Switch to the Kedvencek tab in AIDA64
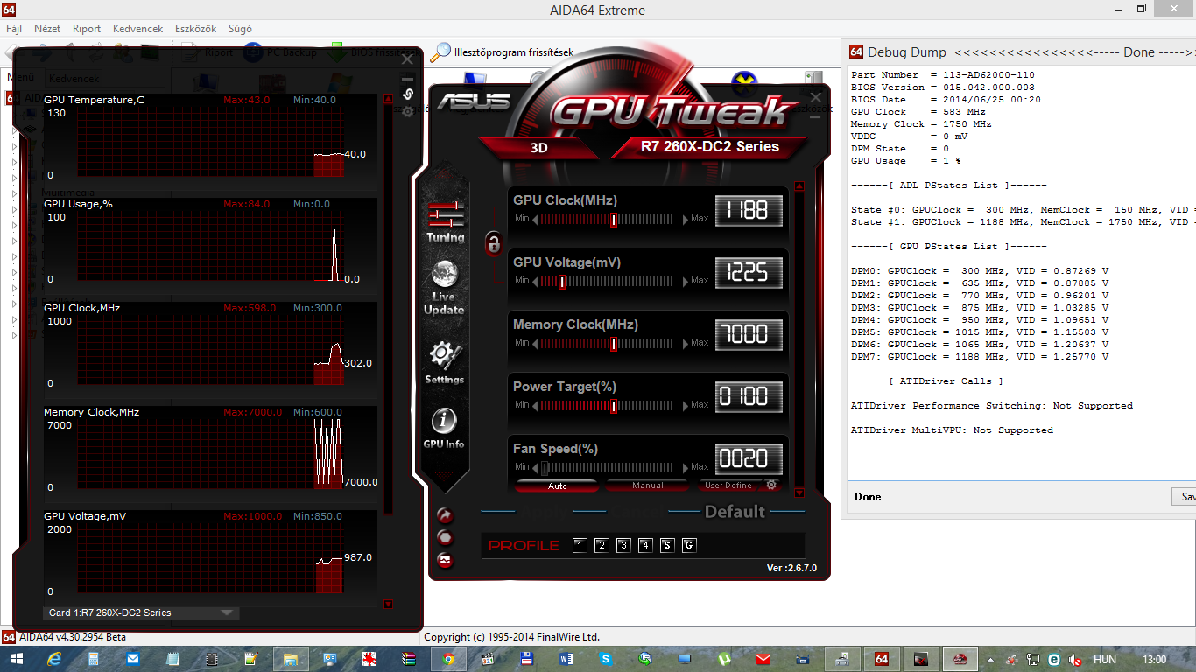1196x672 pixels. (74, 78)
